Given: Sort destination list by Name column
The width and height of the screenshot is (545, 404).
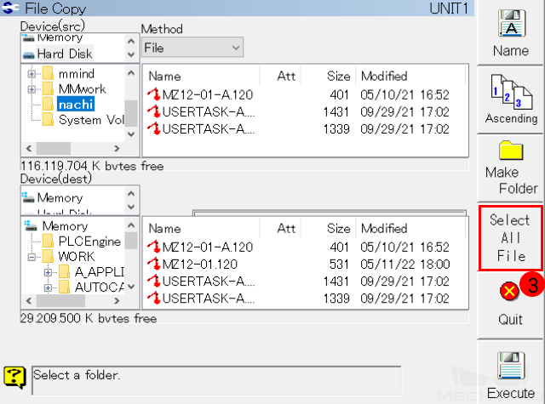Looking at the screenshot, I should coord(202,229).
